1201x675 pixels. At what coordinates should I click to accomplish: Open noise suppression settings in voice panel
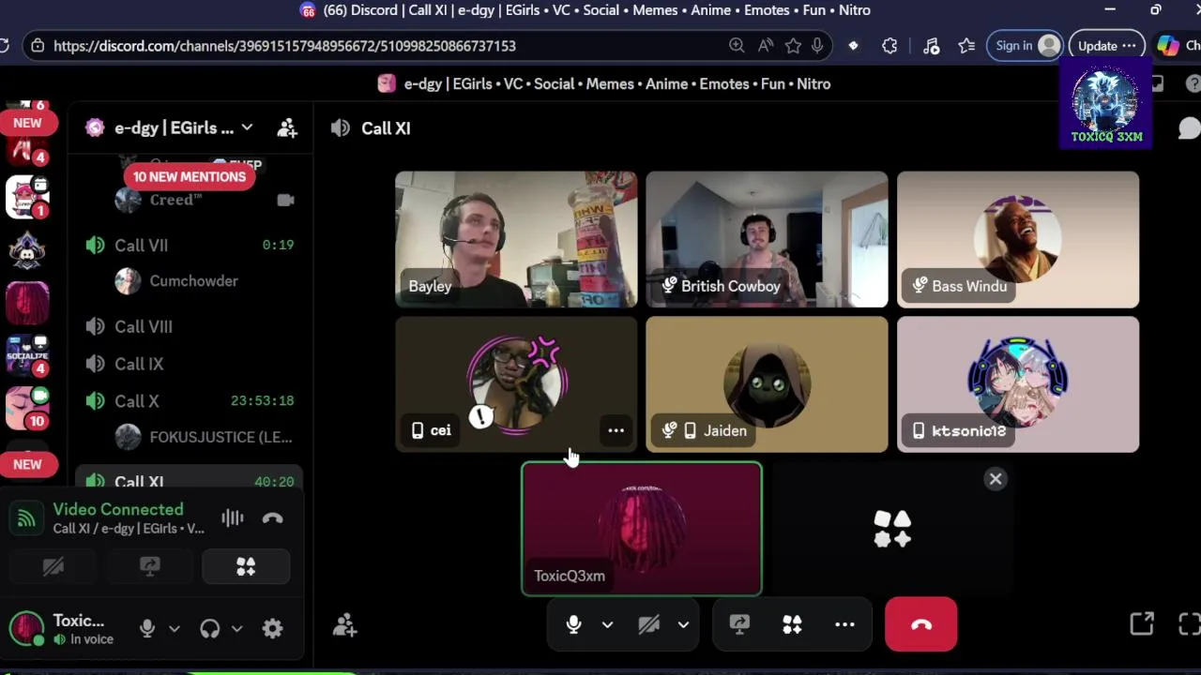click(x=232, y=518)
